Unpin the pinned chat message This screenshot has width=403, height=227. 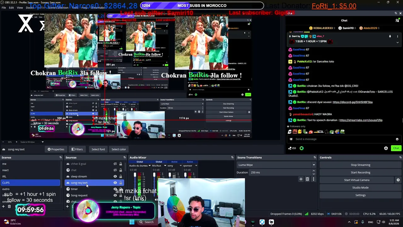click(390, 37)
